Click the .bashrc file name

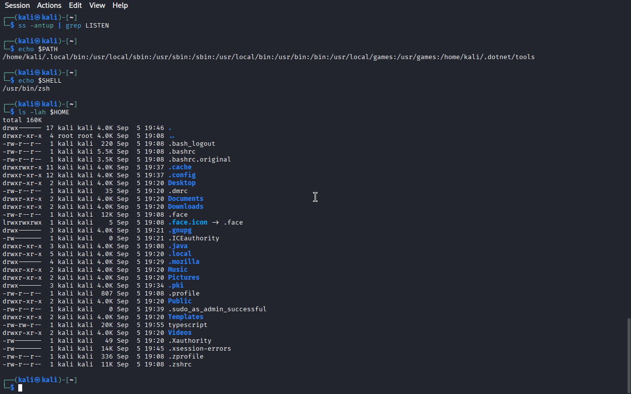(x=182, y=151)
